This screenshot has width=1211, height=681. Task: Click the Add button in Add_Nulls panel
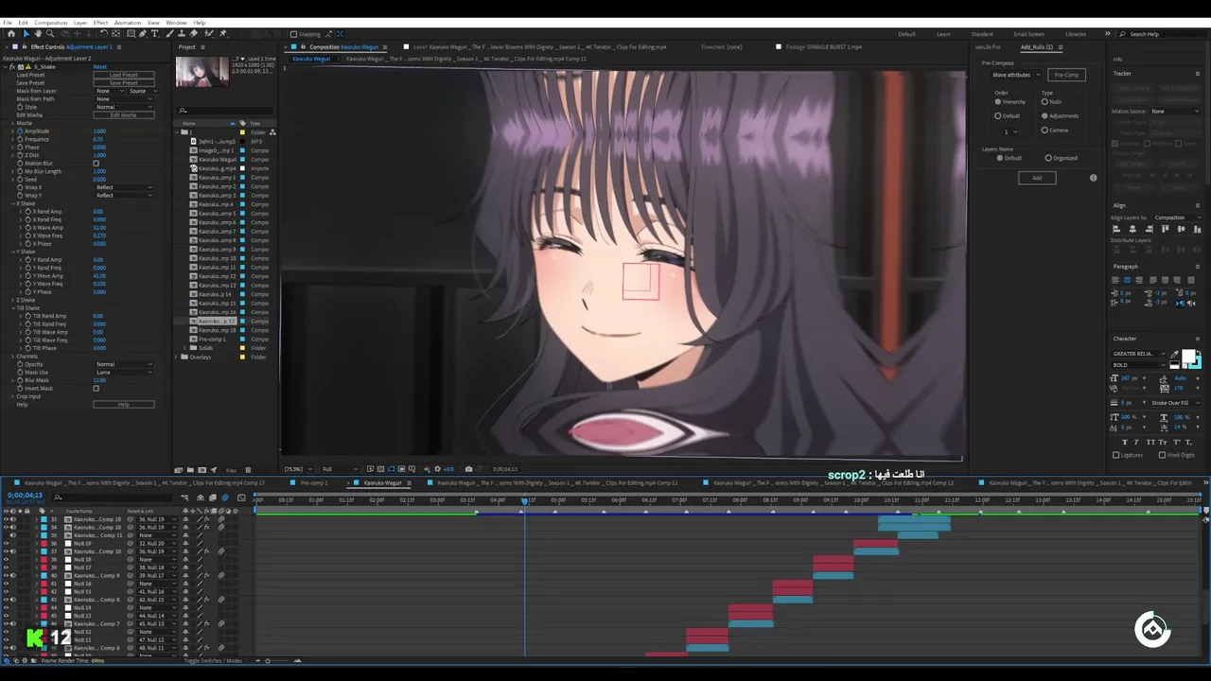point(1037,178)
